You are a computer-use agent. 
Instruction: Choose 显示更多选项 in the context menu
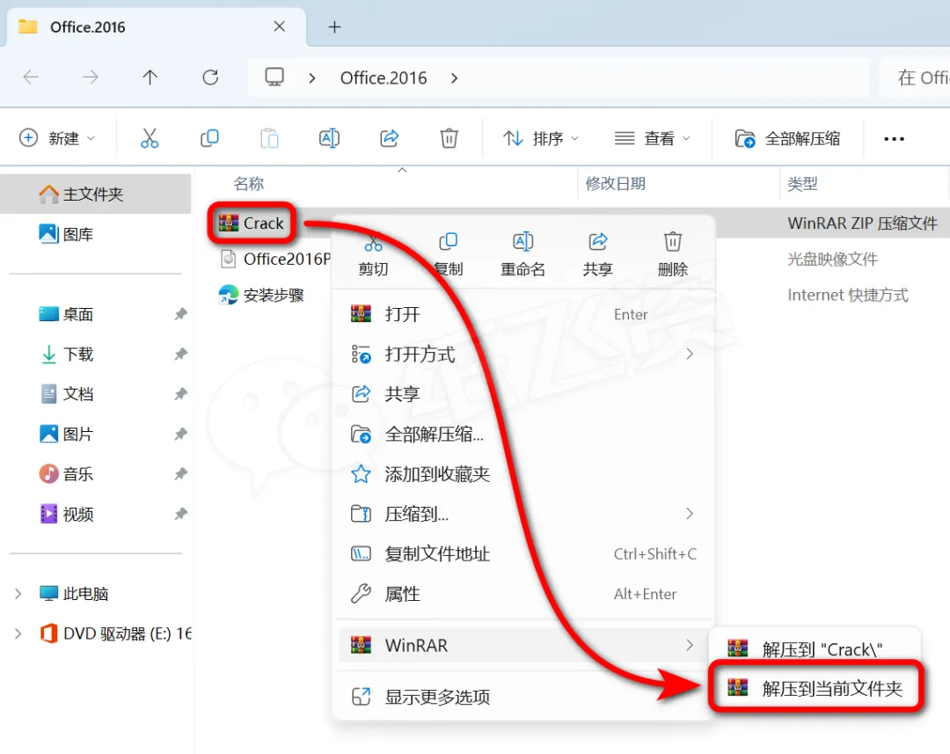[523, 697]
